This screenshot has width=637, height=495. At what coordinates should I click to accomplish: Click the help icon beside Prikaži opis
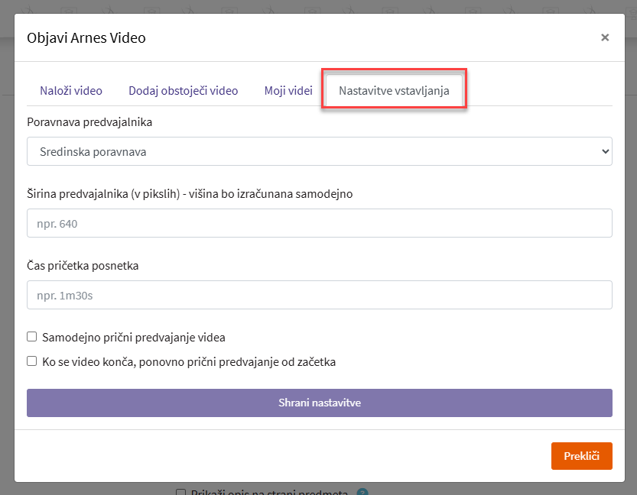[362, 493]
